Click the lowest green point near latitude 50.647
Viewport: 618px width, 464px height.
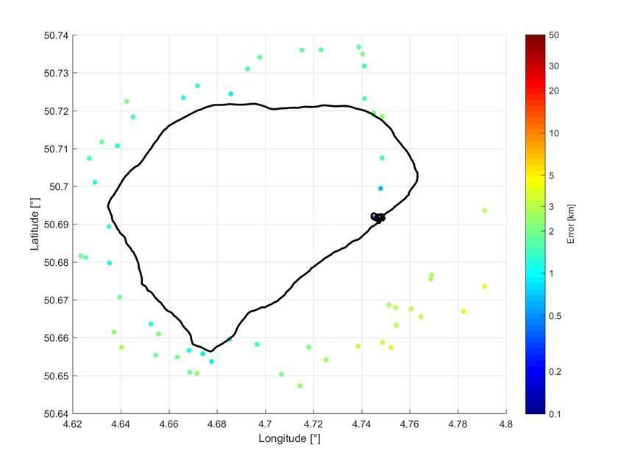click(x=300, y=386)
